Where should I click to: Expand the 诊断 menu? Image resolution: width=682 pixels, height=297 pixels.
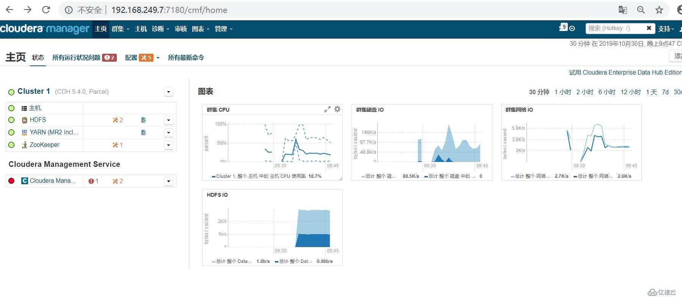160,29
